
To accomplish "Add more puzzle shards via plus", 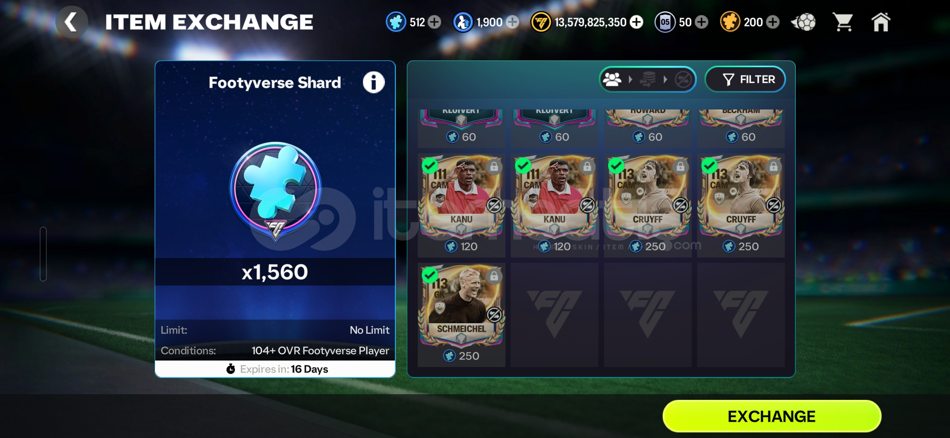I will click(434, 22).
